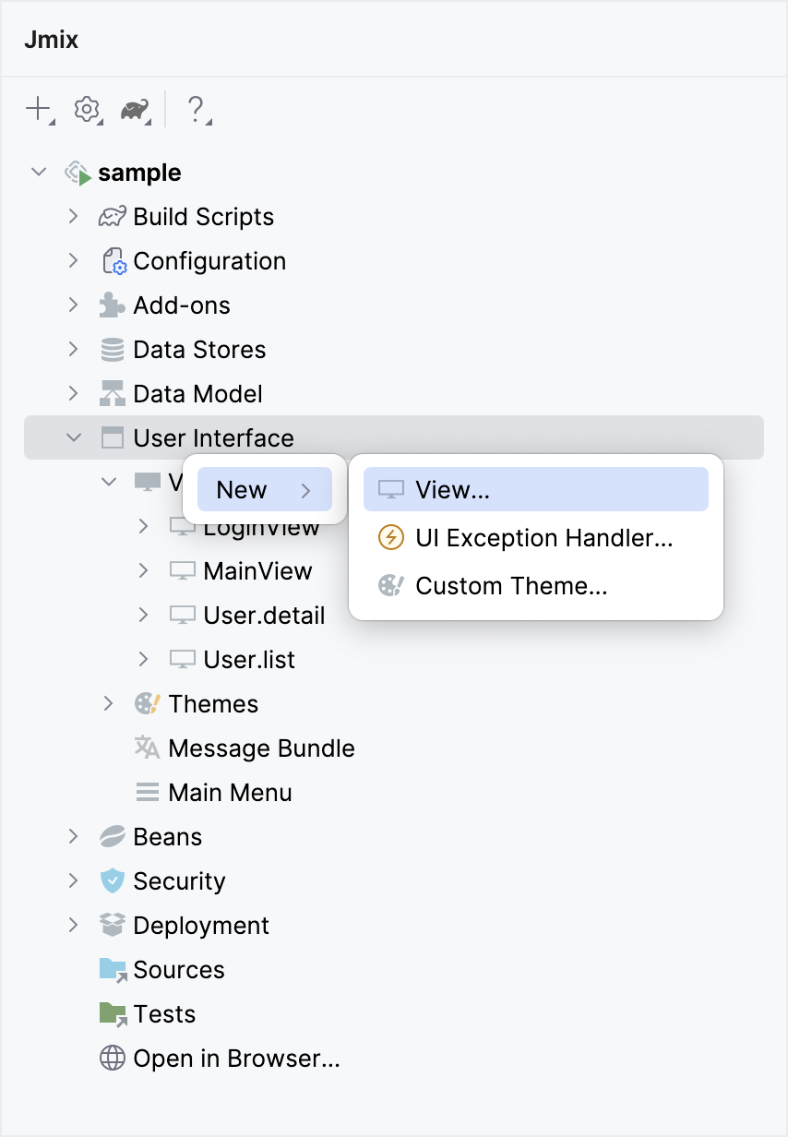Screen dimensions: 788x1137
Task: Expand the Data Model tree node
Action: click(74, 393)
